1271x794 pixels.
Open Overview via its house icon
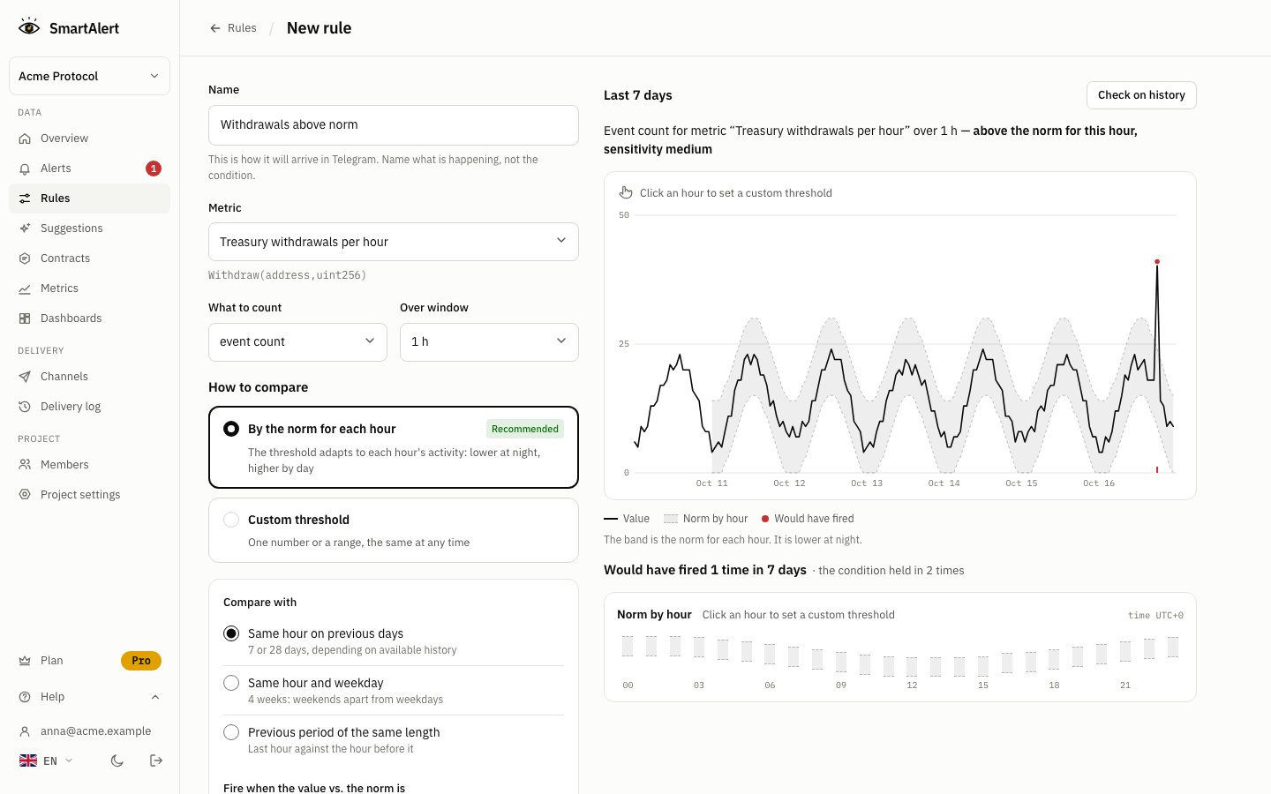click(x=25, y=139)
